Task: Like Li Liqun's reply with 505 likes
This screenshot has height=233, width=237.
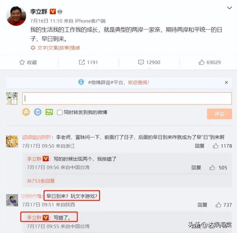Action: 212,168
